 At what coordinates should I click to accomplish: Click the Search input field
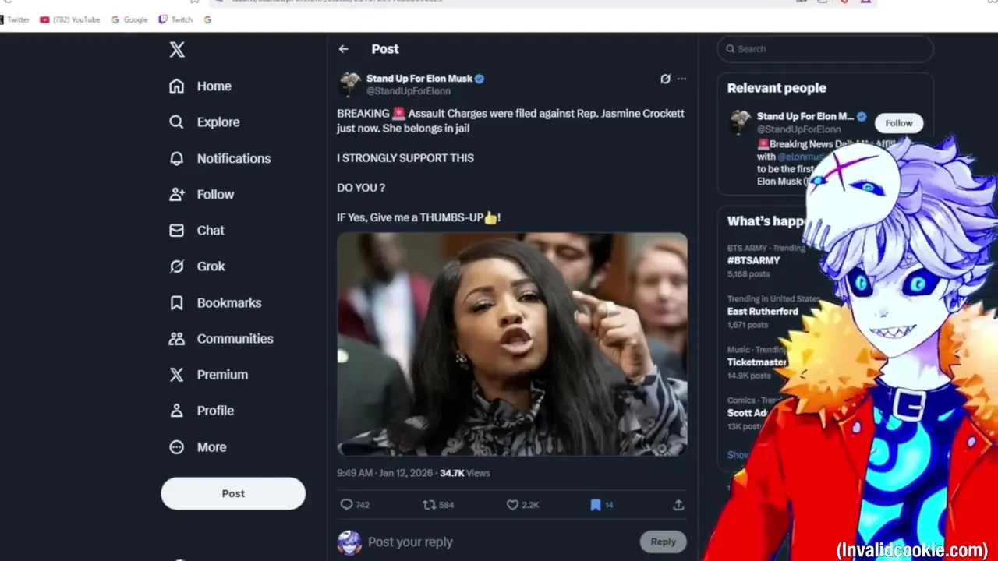pyautogui.click(x=825, y=48)
